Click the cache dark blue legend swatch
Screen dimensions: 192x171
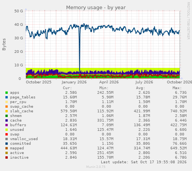click(x=7, y=120)
